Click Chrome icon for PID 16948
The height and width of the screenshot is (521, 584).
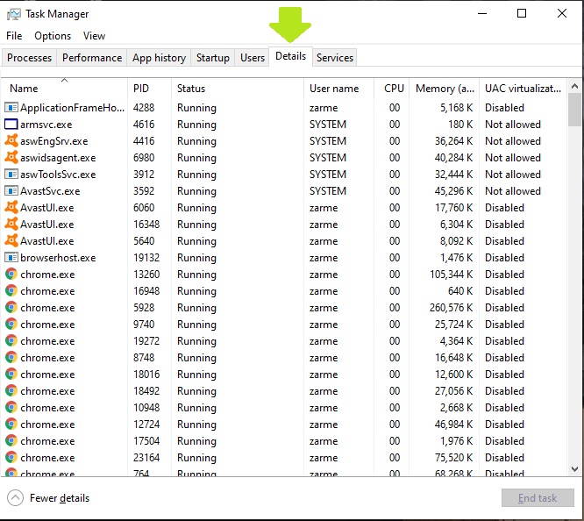(11, 290)
